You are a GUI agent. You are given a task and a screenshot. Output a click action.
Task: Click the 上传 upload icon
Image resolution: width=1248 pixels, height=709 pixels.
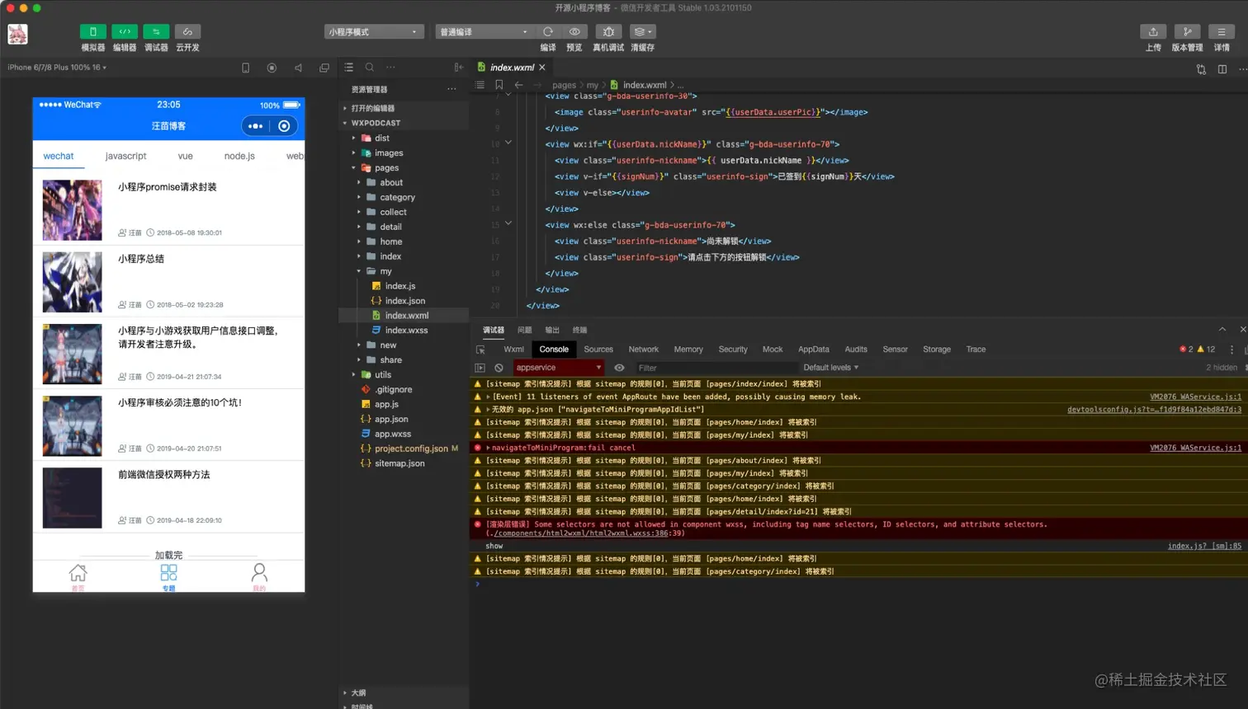pyautogui.click(x=1153, y=32)
